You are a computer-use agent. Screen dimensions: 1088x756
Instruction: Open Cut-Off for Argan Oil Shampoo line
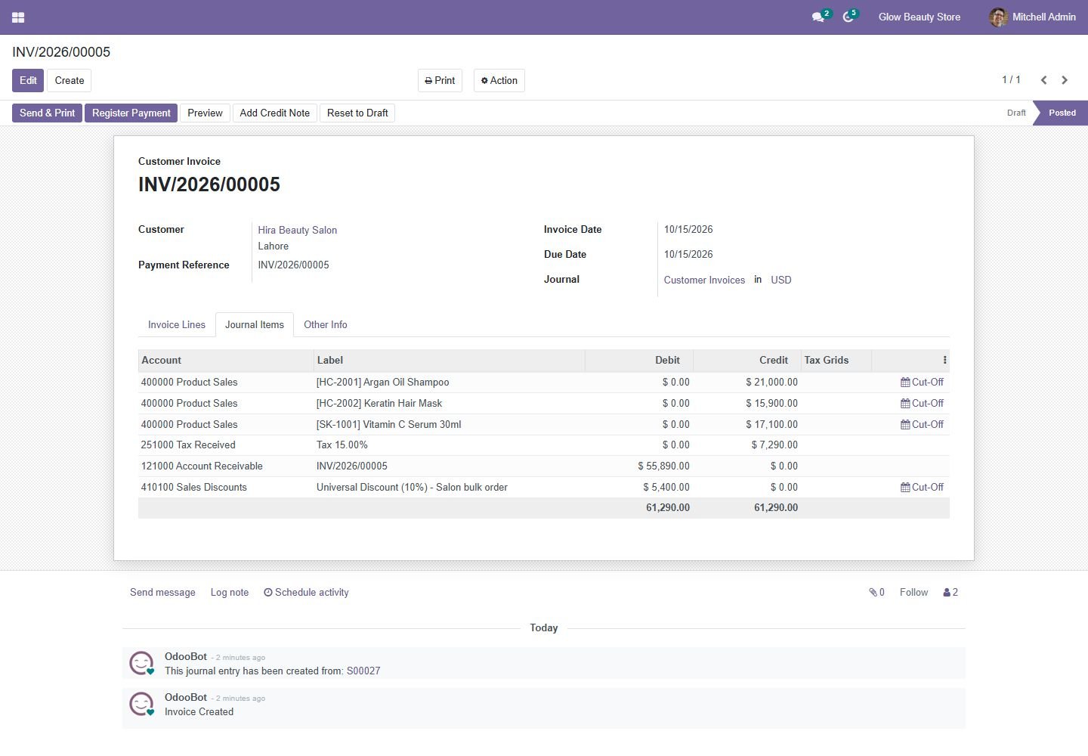point(922,383)
